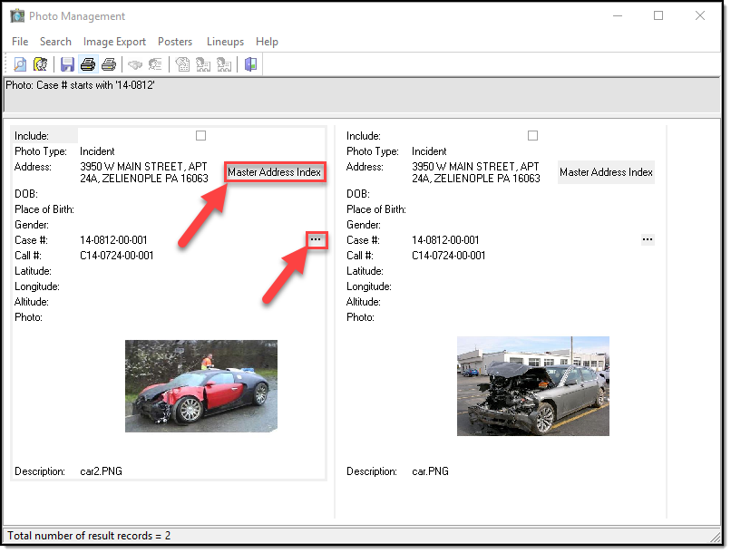This screenshot has width=731, height=553.
Task: Click the yellow person search toolbar icon
Action: point(40,64)
